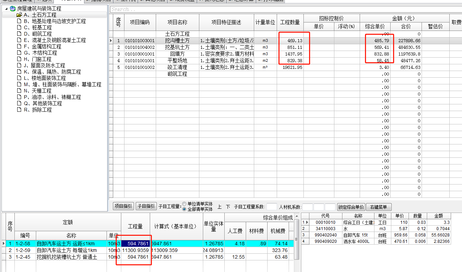Move item up with 上
The height and width of the screenshot is (272, 462).
pyautogui.click(x=219, y=207)
